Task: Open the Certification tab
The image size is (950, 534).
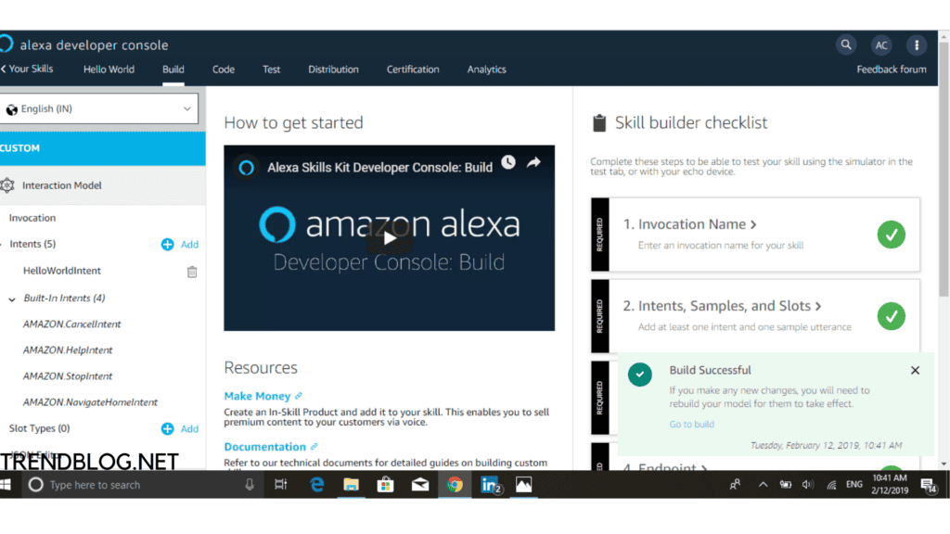Action: pyautogui.click(x=413, y=70)
